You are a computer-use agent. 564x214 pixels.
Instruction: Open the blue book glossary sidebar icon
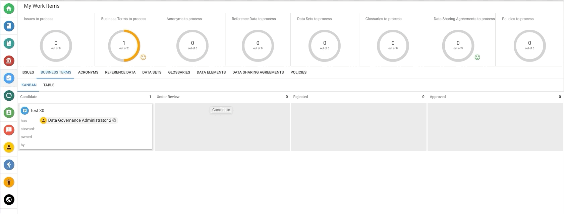point(9,26)
